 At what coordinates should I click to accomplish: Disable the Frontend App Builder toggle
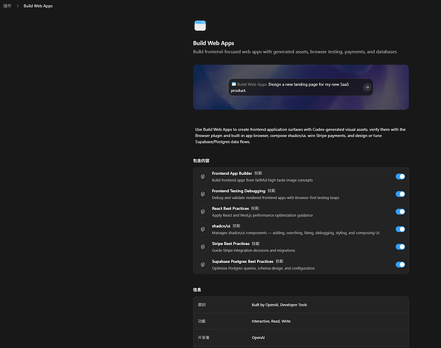tap(400, 176)
